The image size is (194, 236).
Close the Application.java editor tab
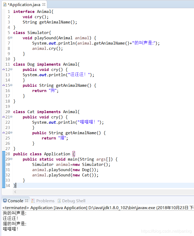[44, 4]
